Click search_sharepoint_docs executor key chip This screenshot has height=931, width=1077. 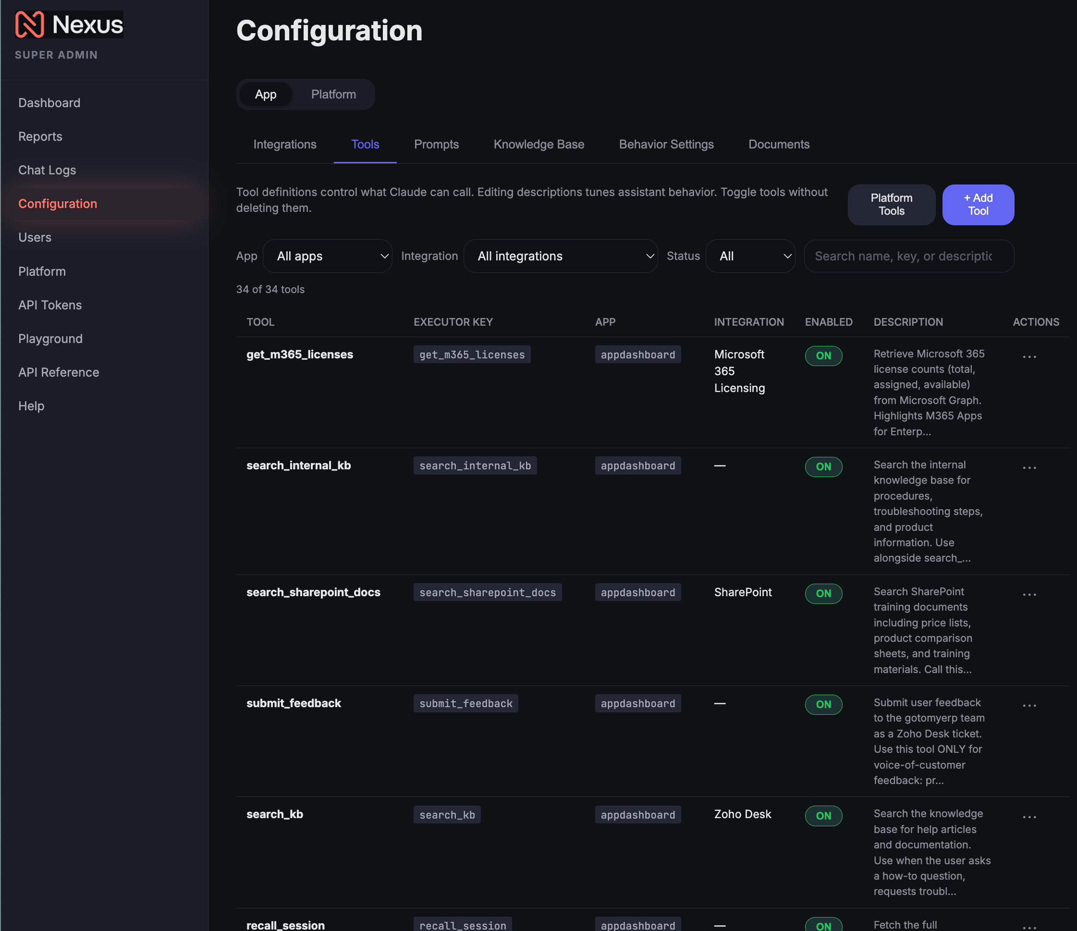pyautogui.click(x=488, y=593)
